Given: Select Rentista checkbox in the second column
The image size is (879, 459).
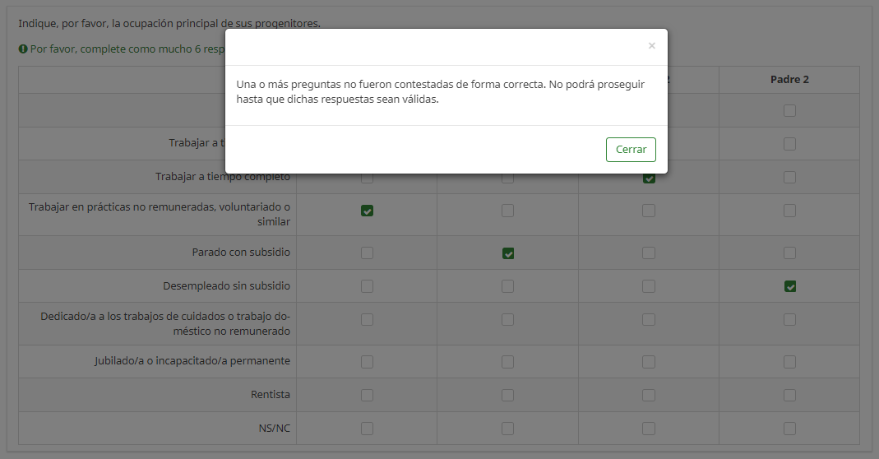Looking at the screenshot, I should 508,395.
